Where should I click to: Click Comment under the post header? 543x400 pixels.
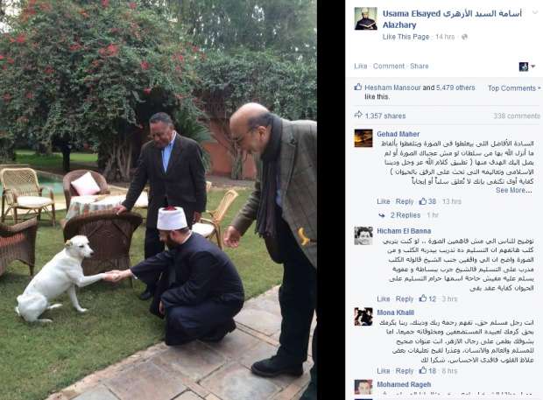point(389,67)
